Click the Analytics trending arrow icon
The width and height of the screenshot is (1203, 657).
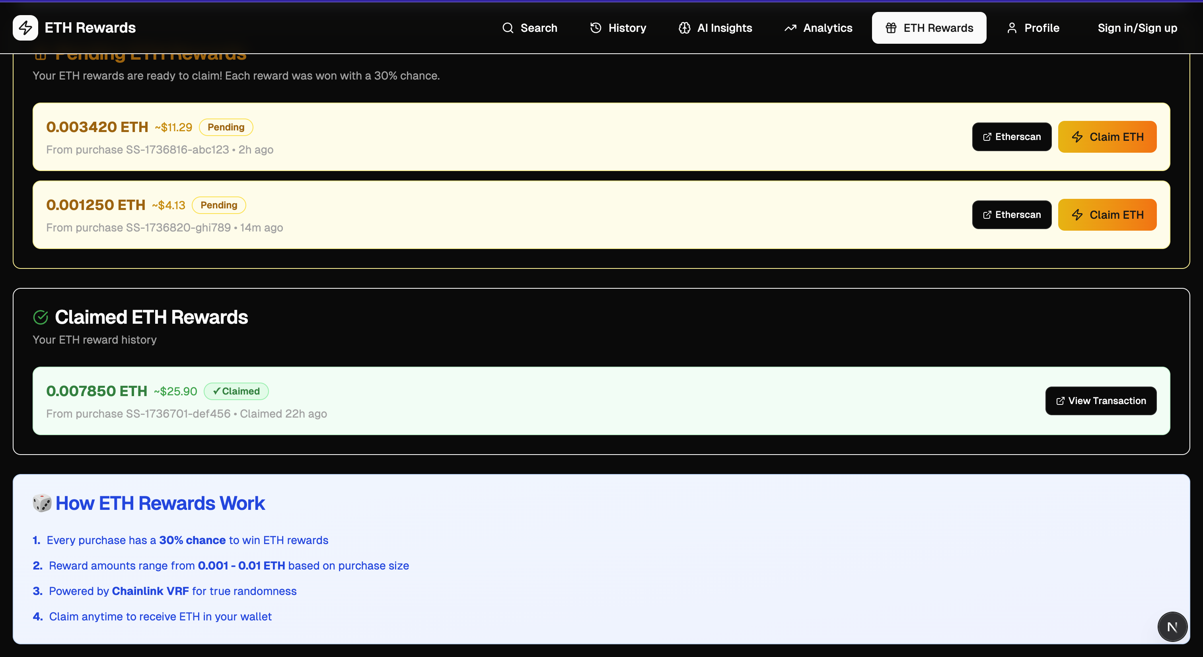click(790, 28)
